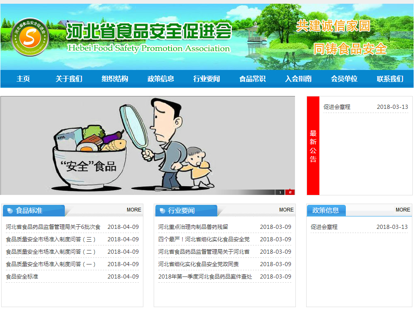This screenshot has height=310, width=414.
Task: Open the 关于我们 navigation item
Action: (x=69, y=79)
